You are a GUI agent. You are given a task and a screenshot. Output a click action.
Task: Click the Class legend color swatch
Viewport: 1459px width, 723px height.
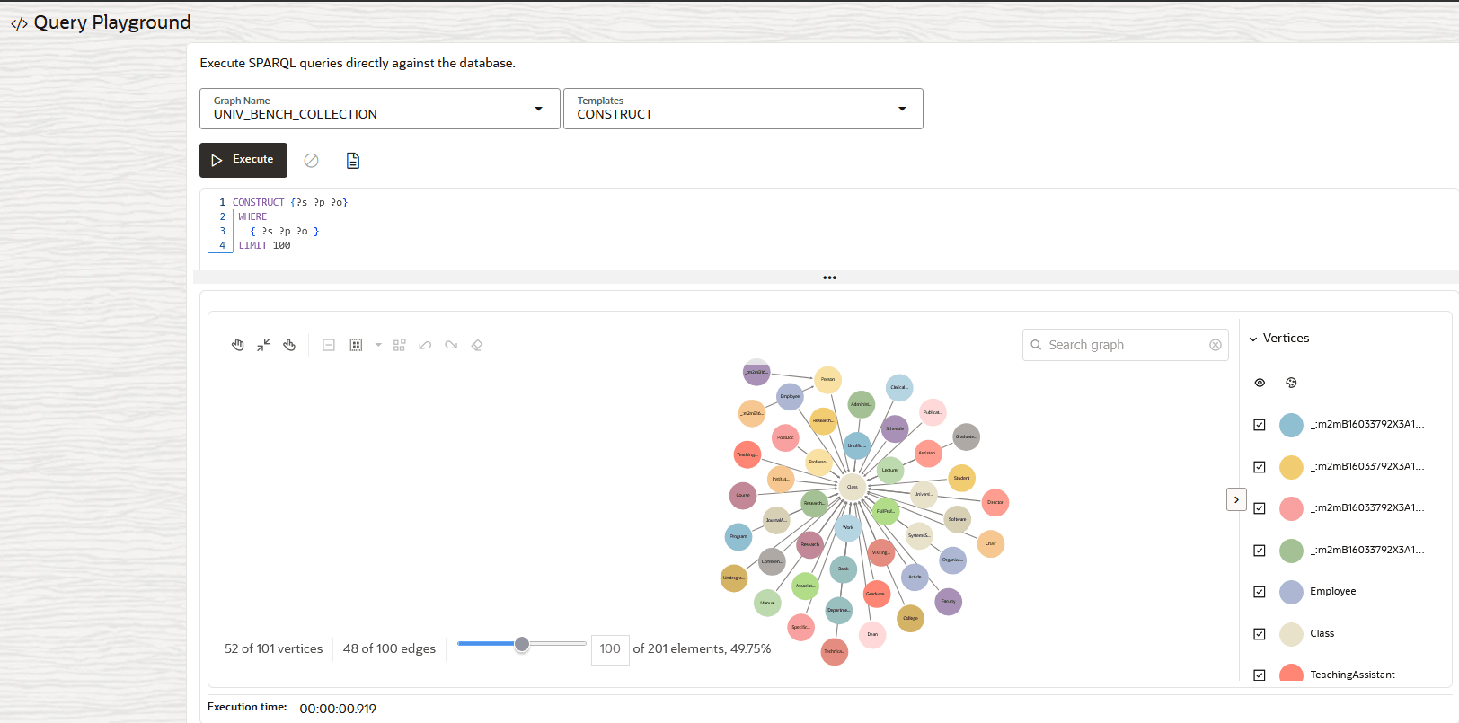[x=1291, y=634]
